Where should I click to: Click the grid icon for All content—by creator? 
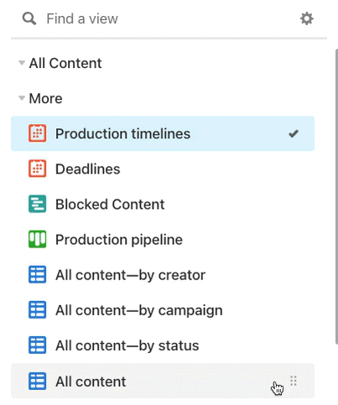pos(37,275)
